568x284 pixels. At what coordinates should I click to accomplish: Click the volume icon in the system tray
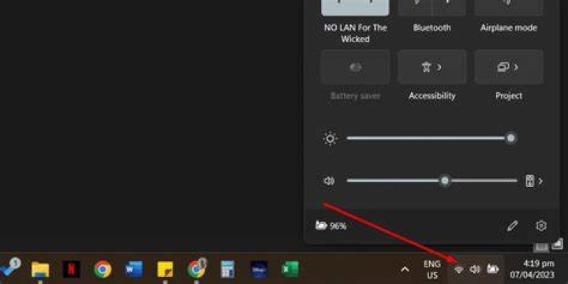pos(475,270)
